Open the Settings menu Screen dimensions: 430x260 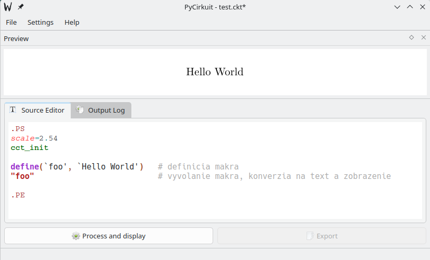[41, 23]
